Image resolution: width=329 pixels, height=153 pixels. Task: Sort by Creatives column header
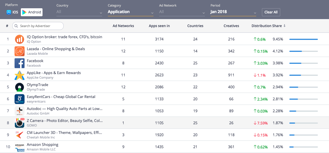(231, 26)
